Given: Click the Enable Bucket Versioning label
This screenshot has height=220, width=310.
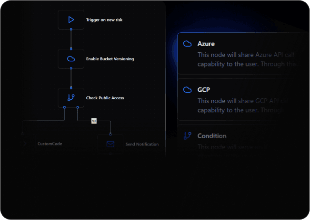Looking at the screenshot, I should coord(110,59).
